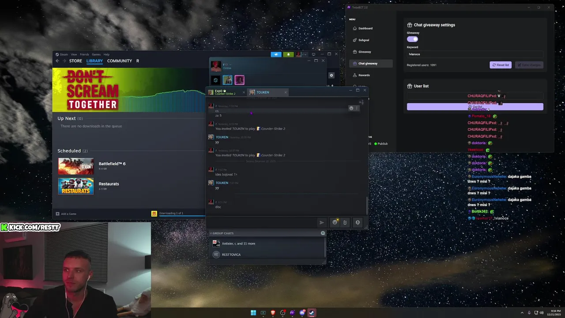Send the chat message
This screenshot has width=565, height=318.
322,223
